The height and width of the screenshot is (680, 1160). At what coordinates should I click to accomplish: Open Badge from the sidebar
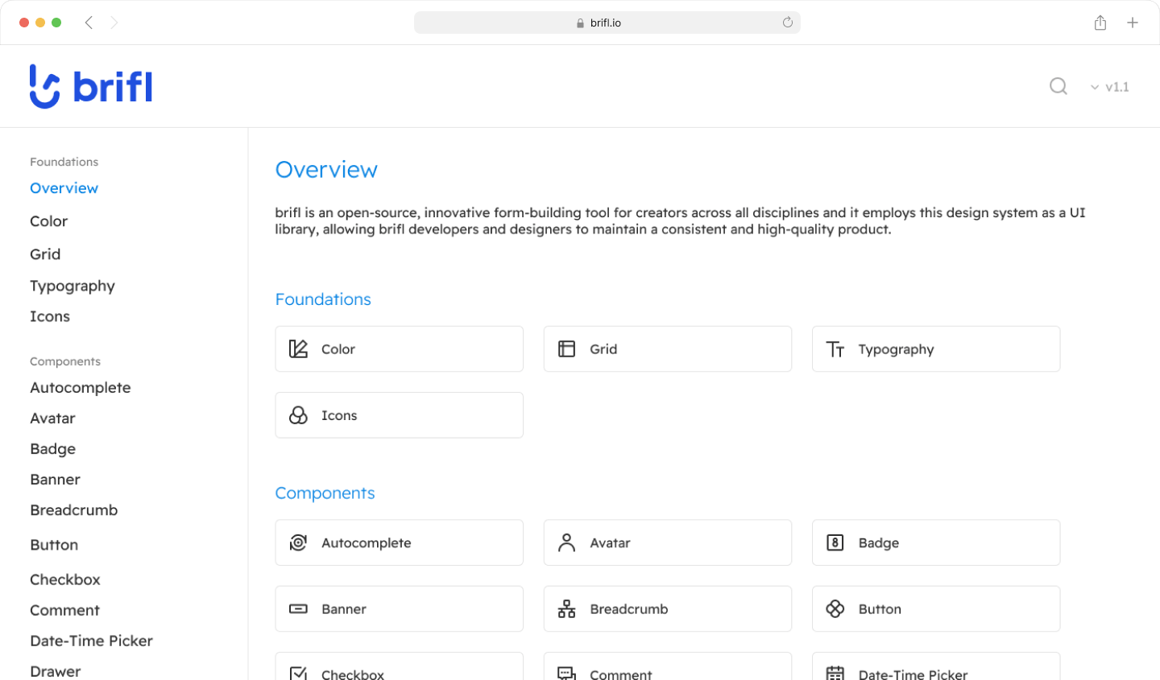coord(52,448)
